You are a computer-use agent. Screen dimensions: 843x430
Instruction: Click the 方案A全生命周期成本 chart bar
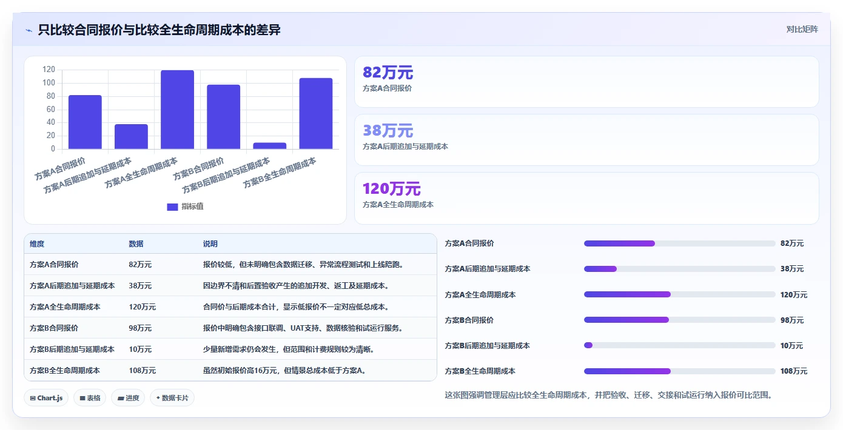(x=177, y=110)
